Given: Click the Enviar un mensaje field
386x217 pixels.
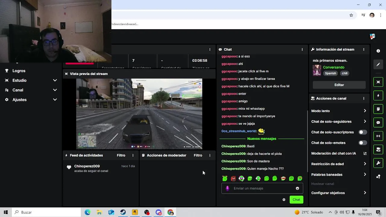Looking at the screenshot, I should pos(262,188).
